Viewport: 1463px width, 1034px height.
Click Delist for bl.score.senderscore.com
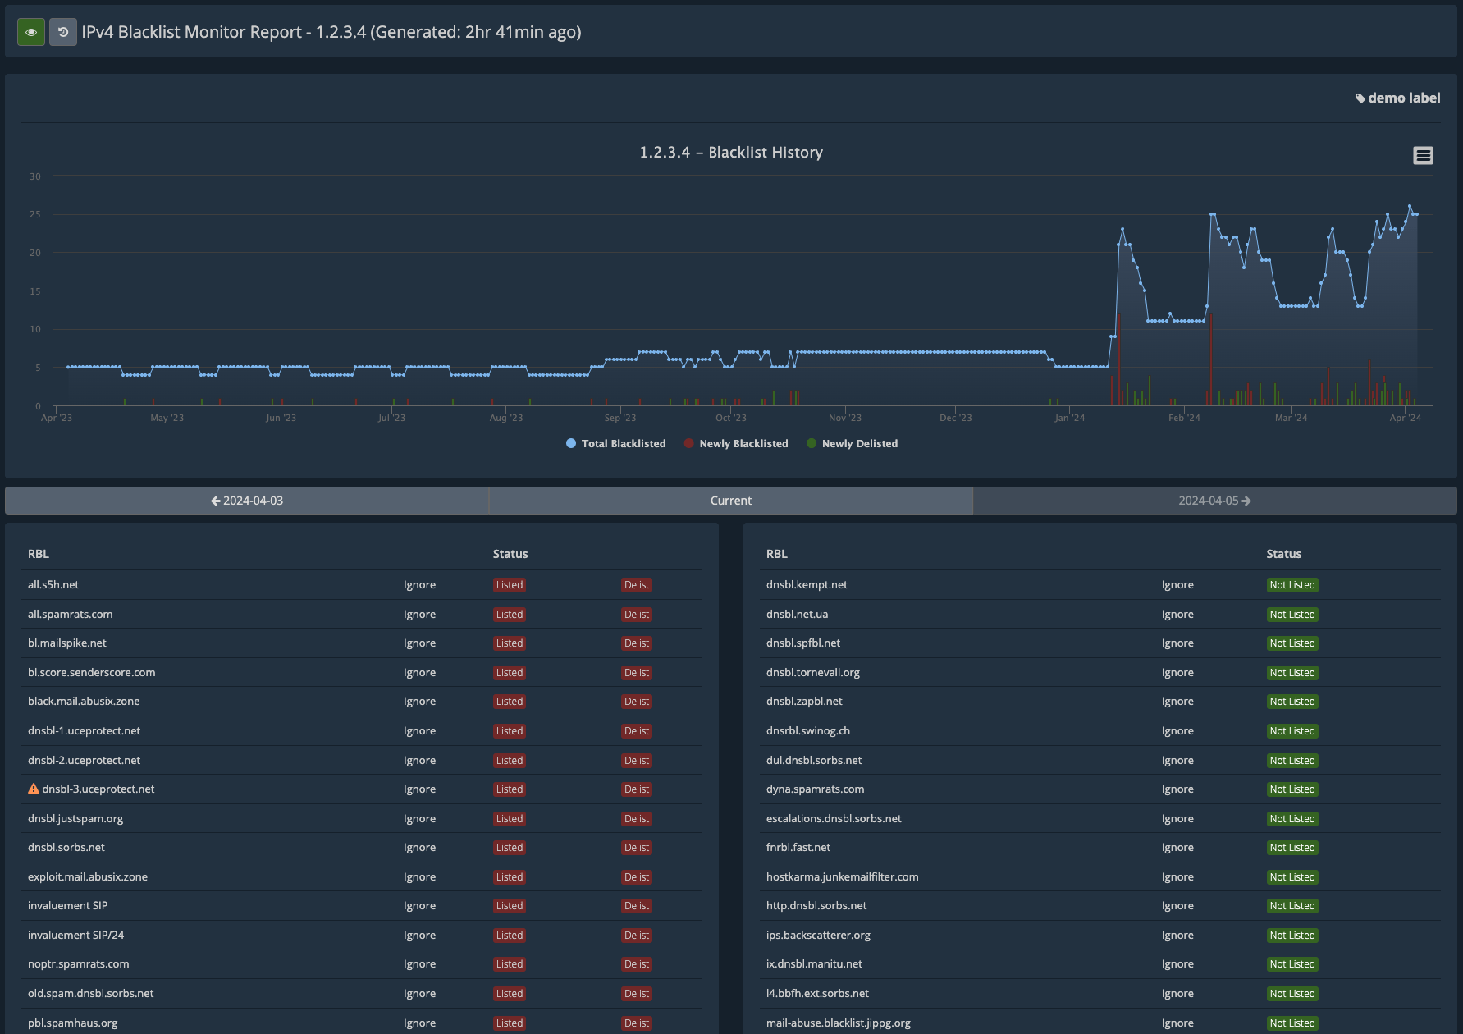tap(637, 673)
